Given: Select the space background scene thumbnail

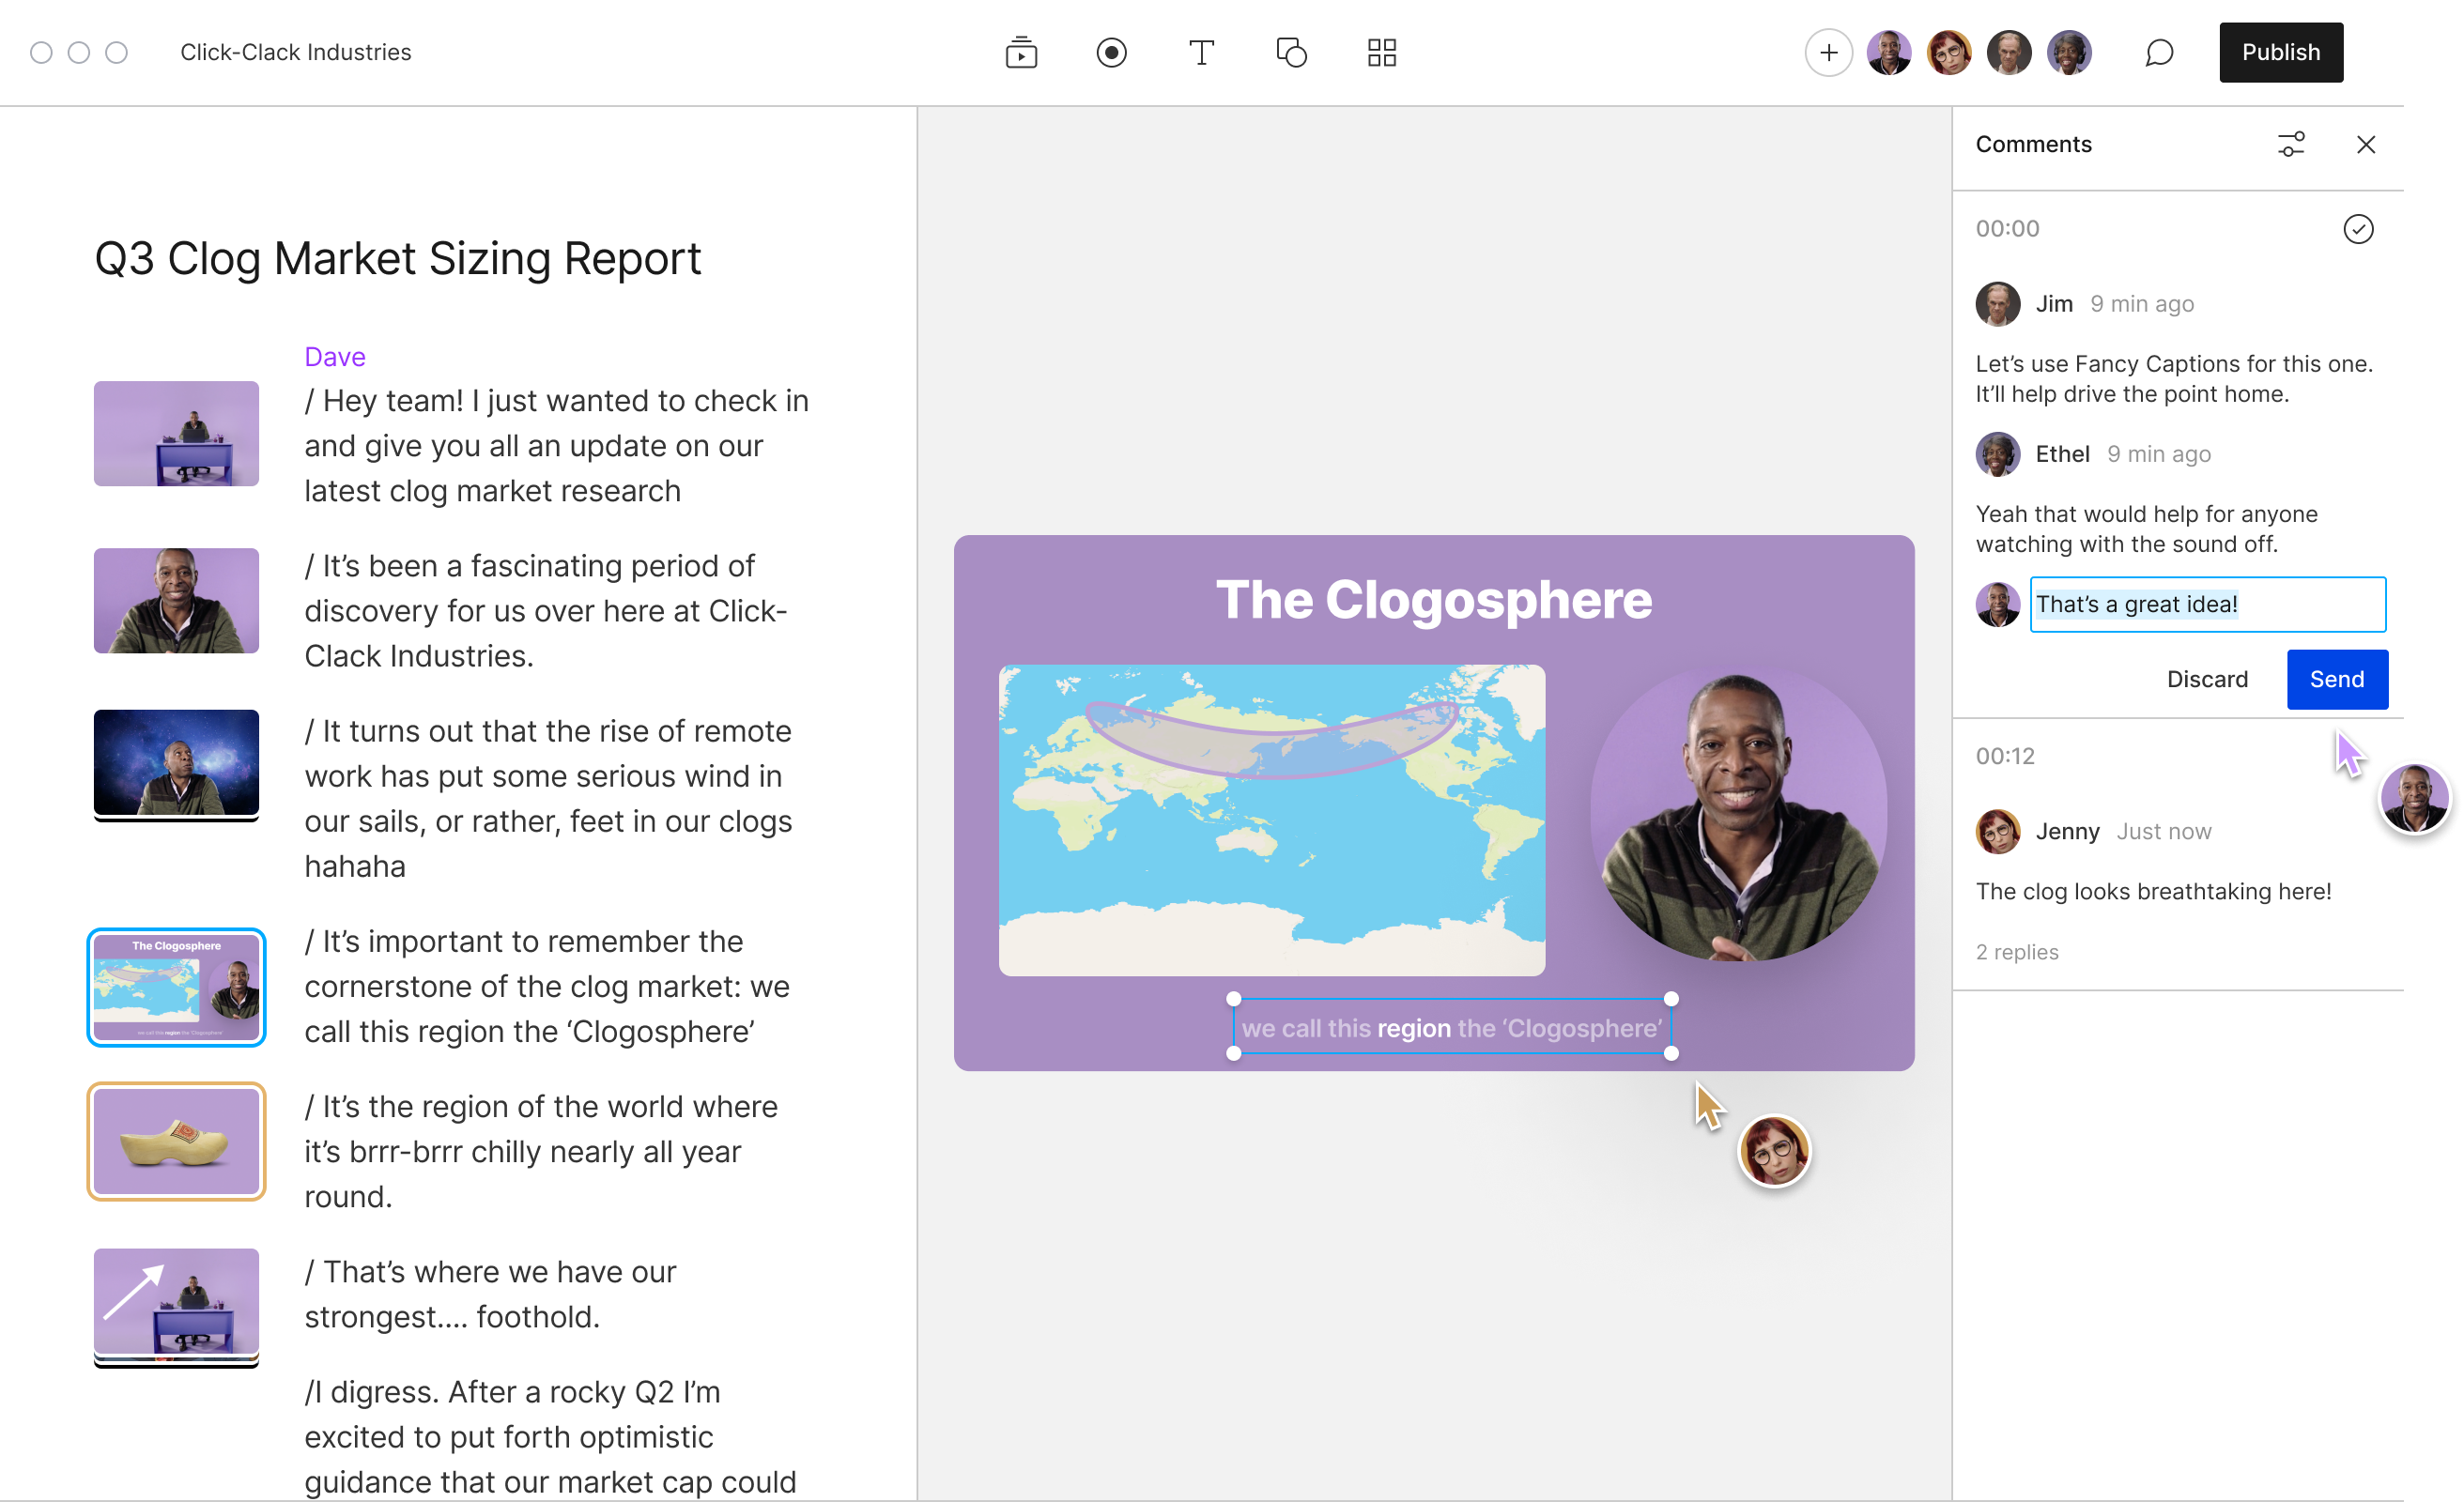Looking at the screenshot, I should 176,763.
